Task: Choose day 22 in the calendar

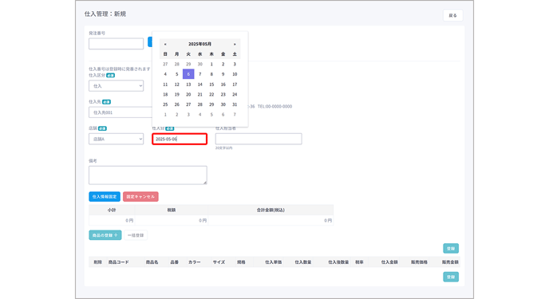Action: point(211,94)
